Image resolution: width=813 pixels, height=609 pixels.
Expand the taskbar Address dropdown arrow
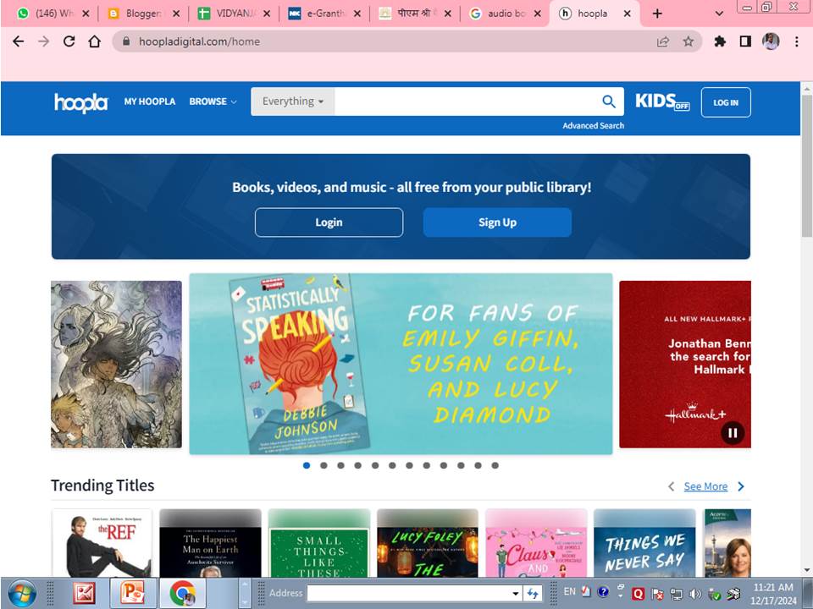pyautogui.click(x=515, y=594)
